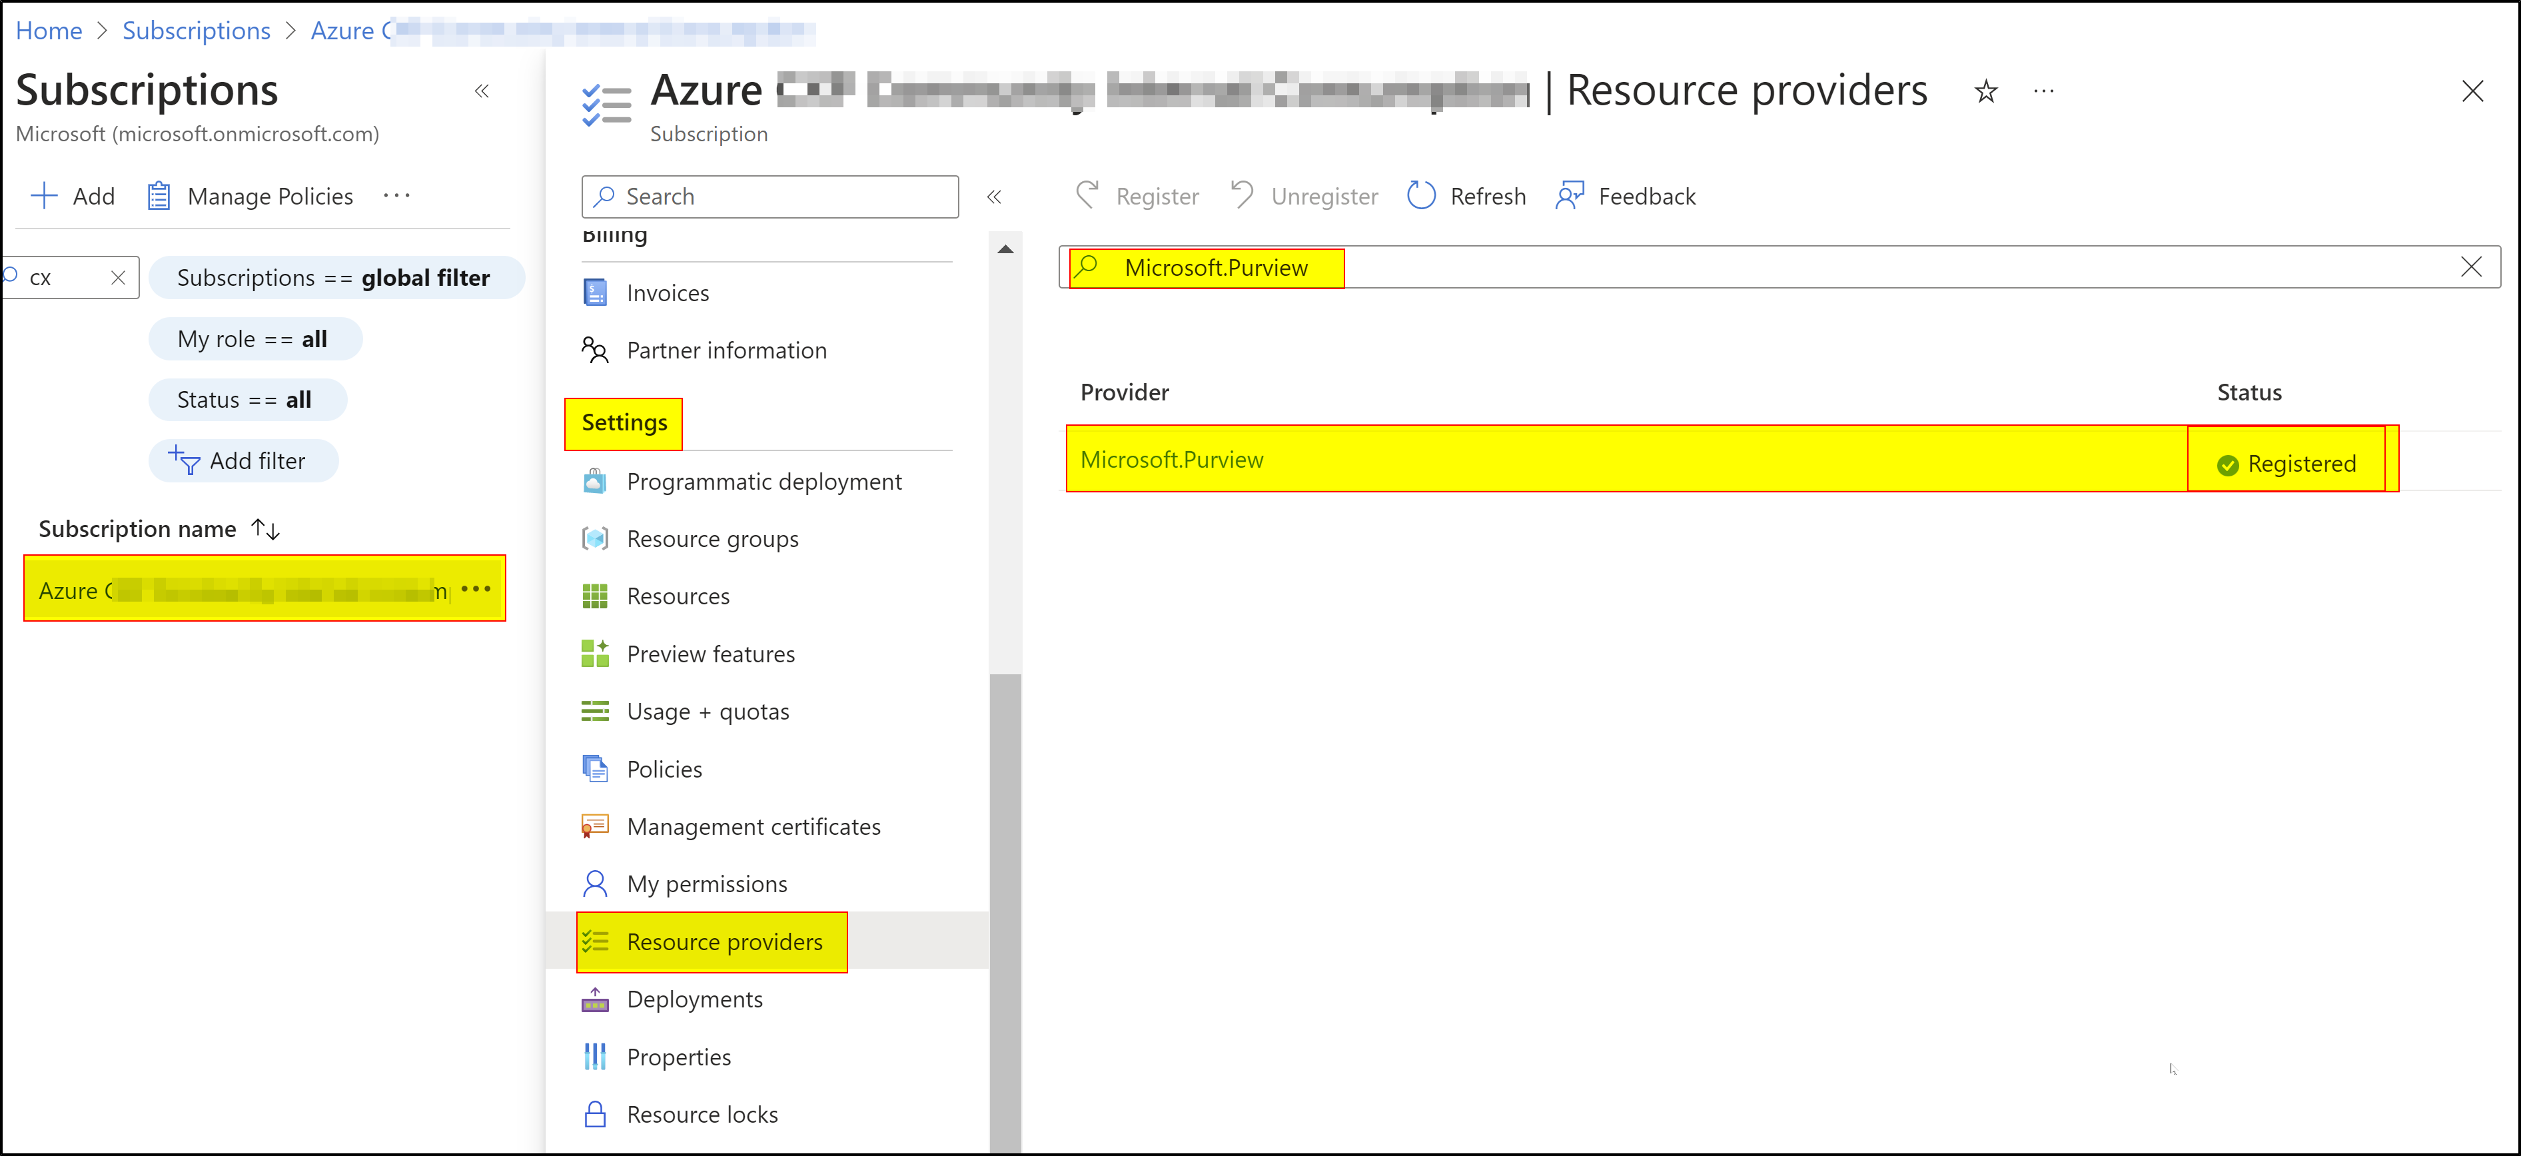Click the Add subscription plus icon
2521x1156 pixels.
coord(44,196)
